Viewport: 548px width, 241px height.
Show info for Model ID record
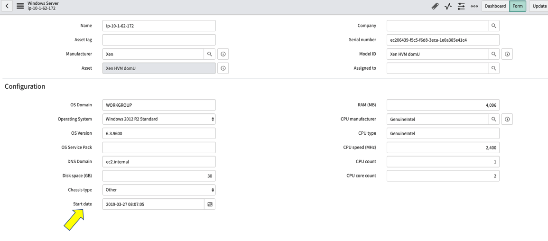(x=507, y=54)
